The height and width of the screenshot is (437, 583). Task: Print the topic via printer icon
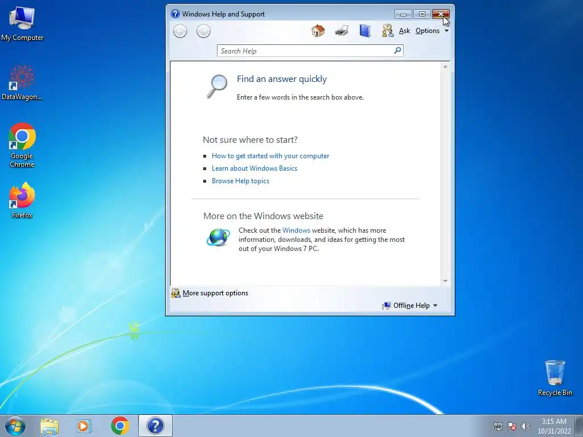[x=342, y=31]
